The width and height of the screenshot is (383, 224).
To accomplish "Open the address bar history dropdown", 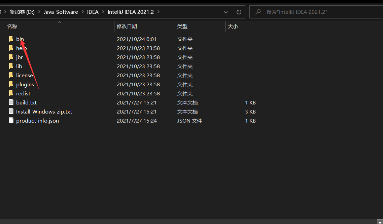I will click(x=226, y=12).
